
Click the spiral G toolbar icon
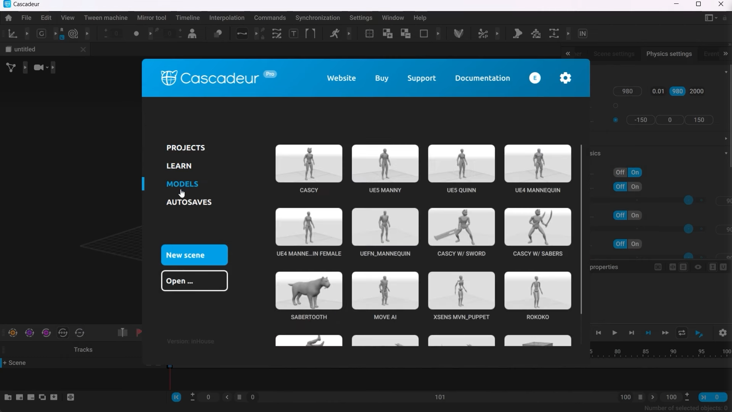click(73, 34)
